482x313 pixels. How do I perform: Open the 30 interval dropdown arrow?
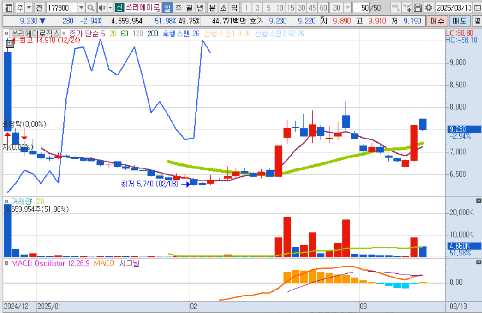point(347,8)
